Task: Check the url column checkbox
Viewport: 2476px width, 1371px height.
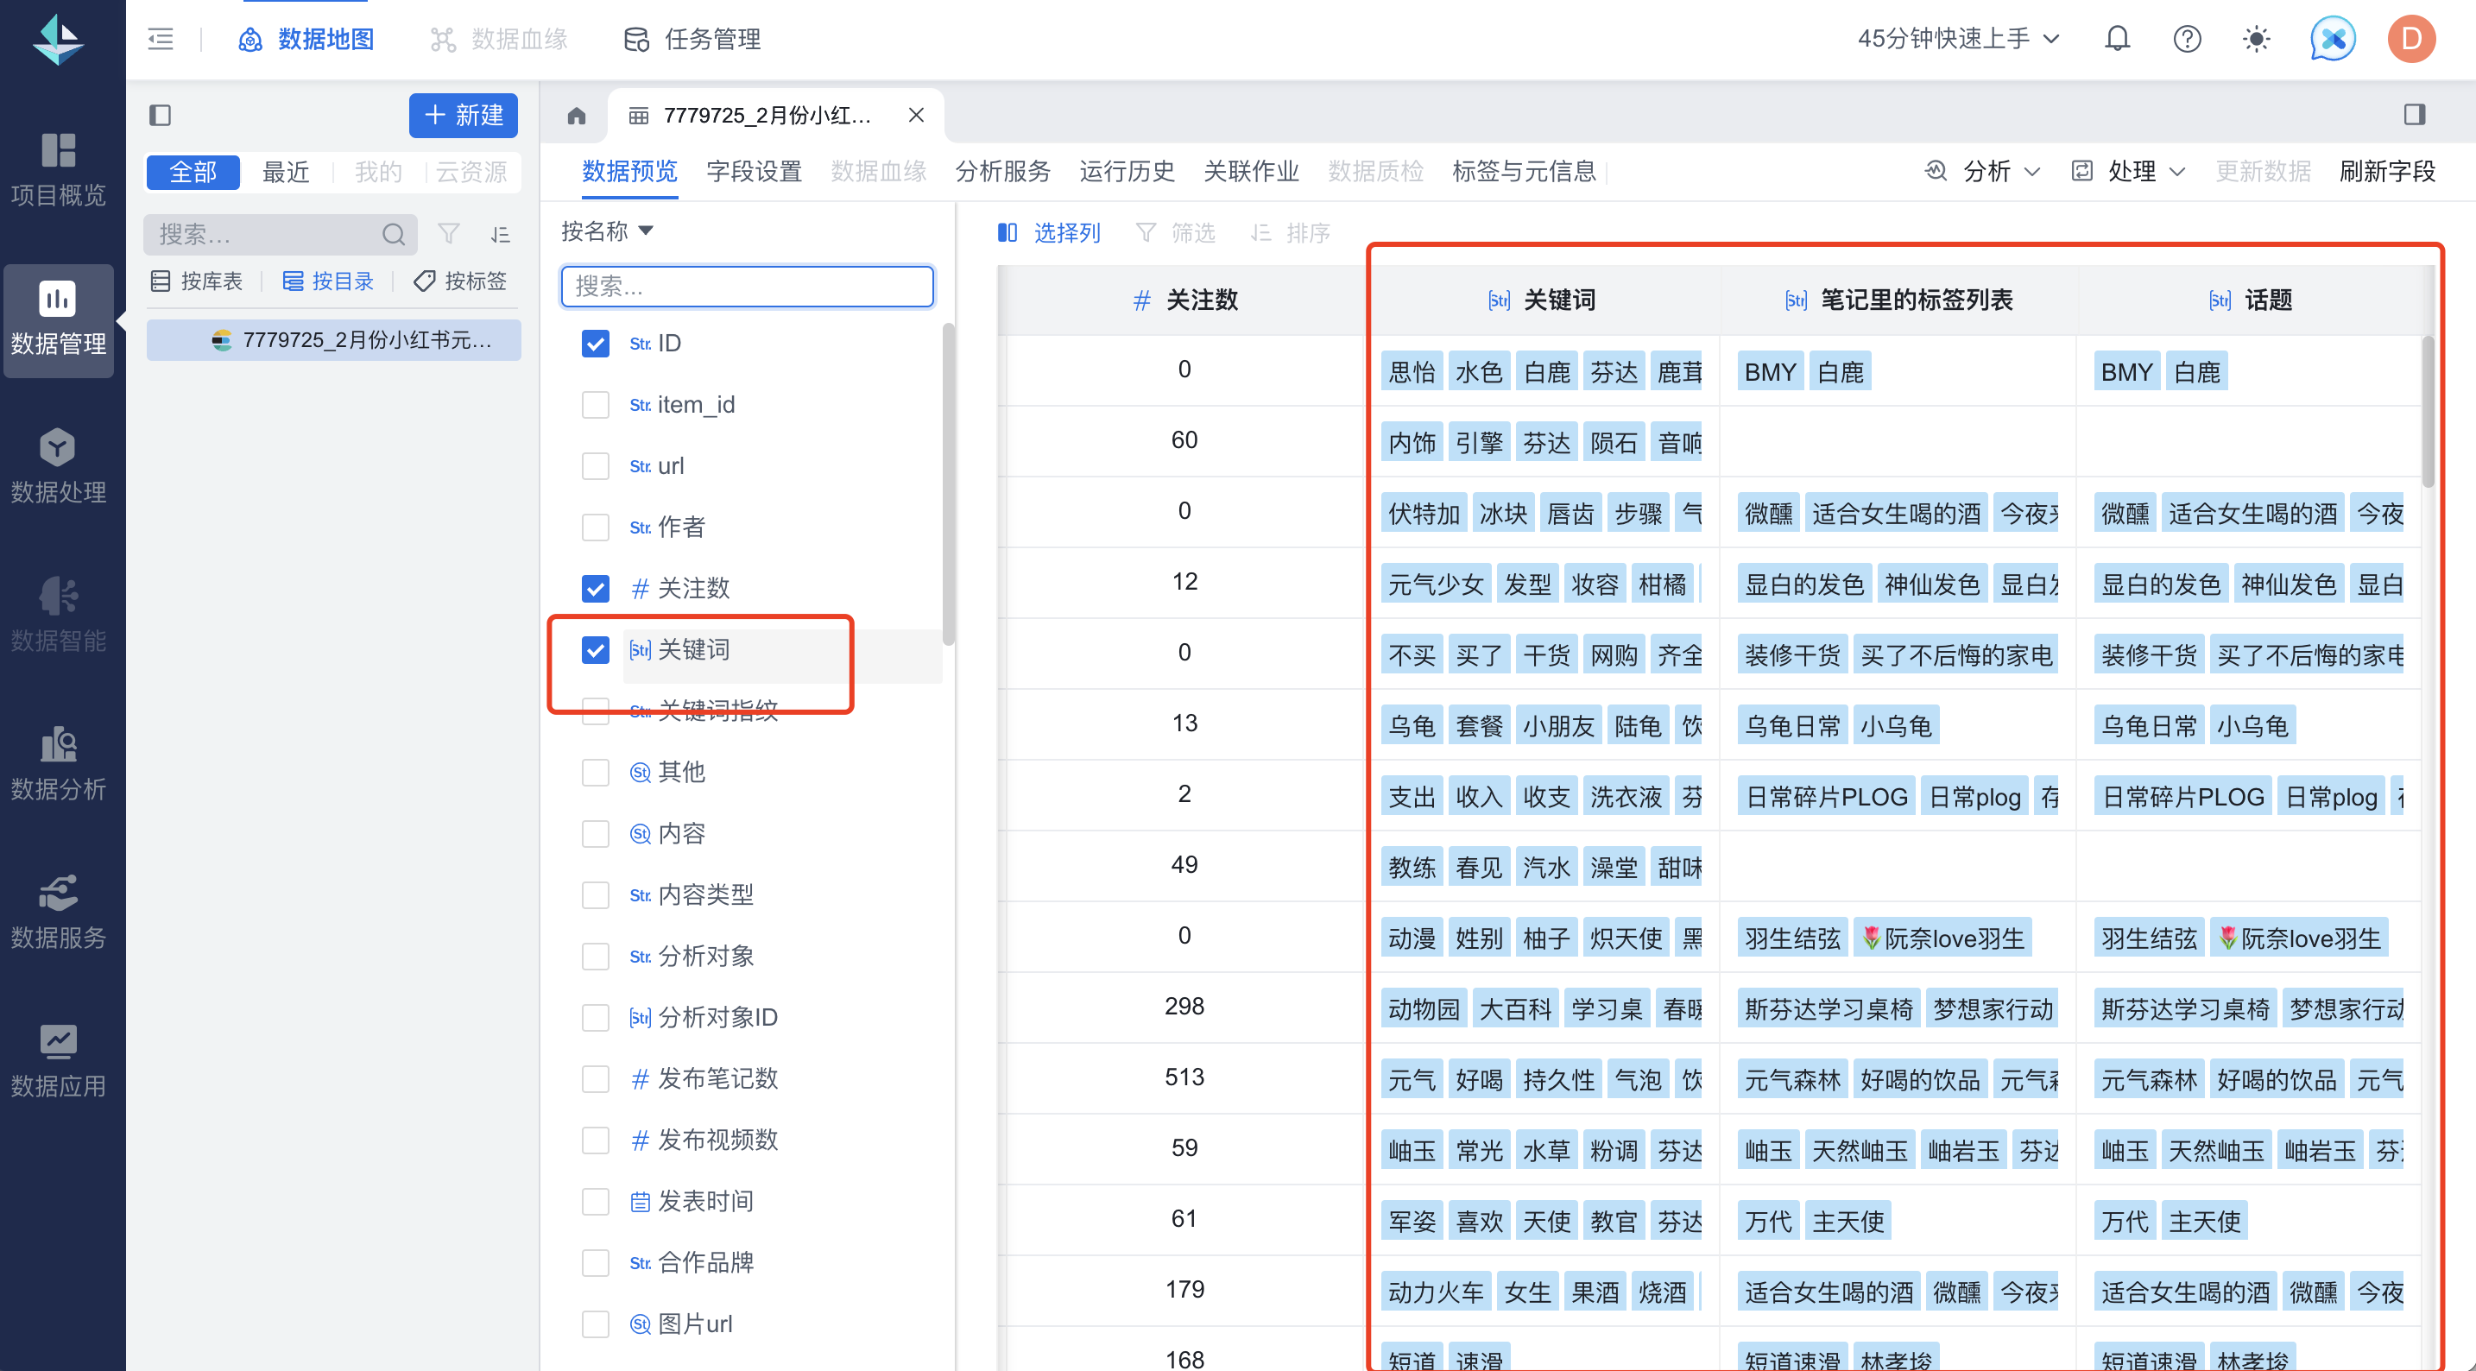Action: click(x=596, y=466)
